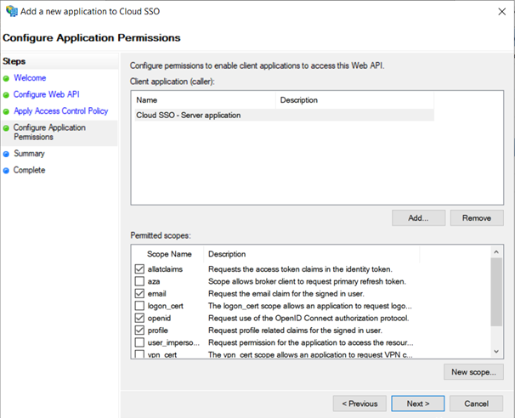Viewport: 515px width, 418px height.
Task: Open Apply Access Control Policy step
Action: pos(60,111)
